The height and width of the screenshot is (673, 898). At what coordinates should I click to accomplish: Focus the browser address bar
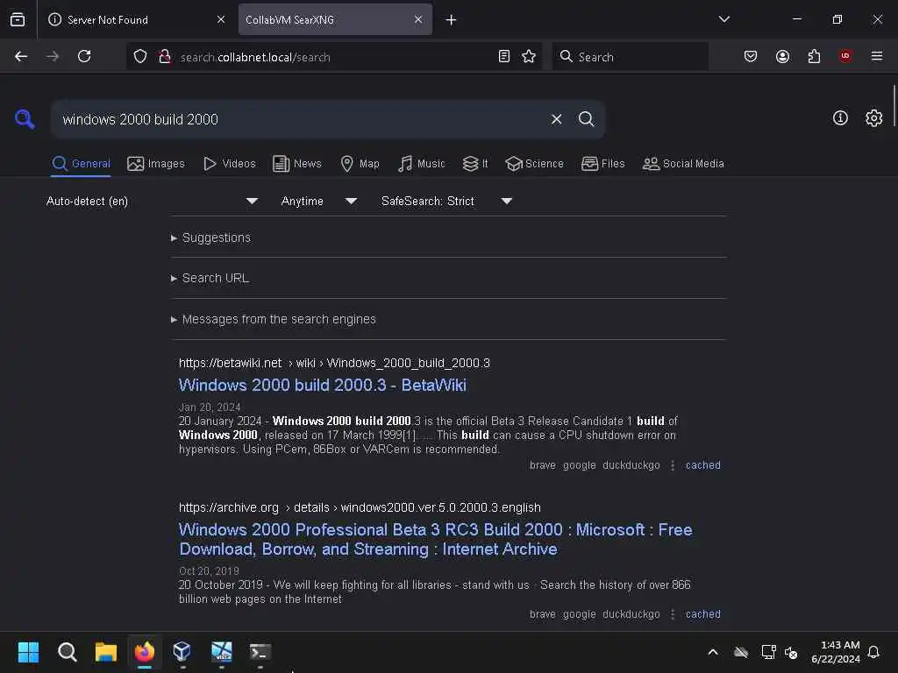tap(335, 57)
